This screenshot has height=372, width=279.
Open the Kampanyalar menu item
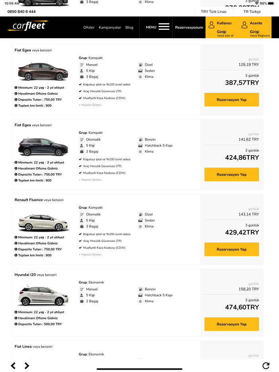tap(111, 27)
